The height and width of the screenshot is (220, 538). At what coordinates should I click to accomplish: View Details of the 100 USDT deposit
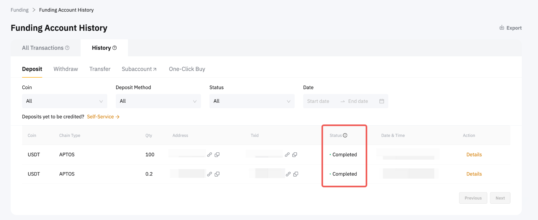pos(474,155)
